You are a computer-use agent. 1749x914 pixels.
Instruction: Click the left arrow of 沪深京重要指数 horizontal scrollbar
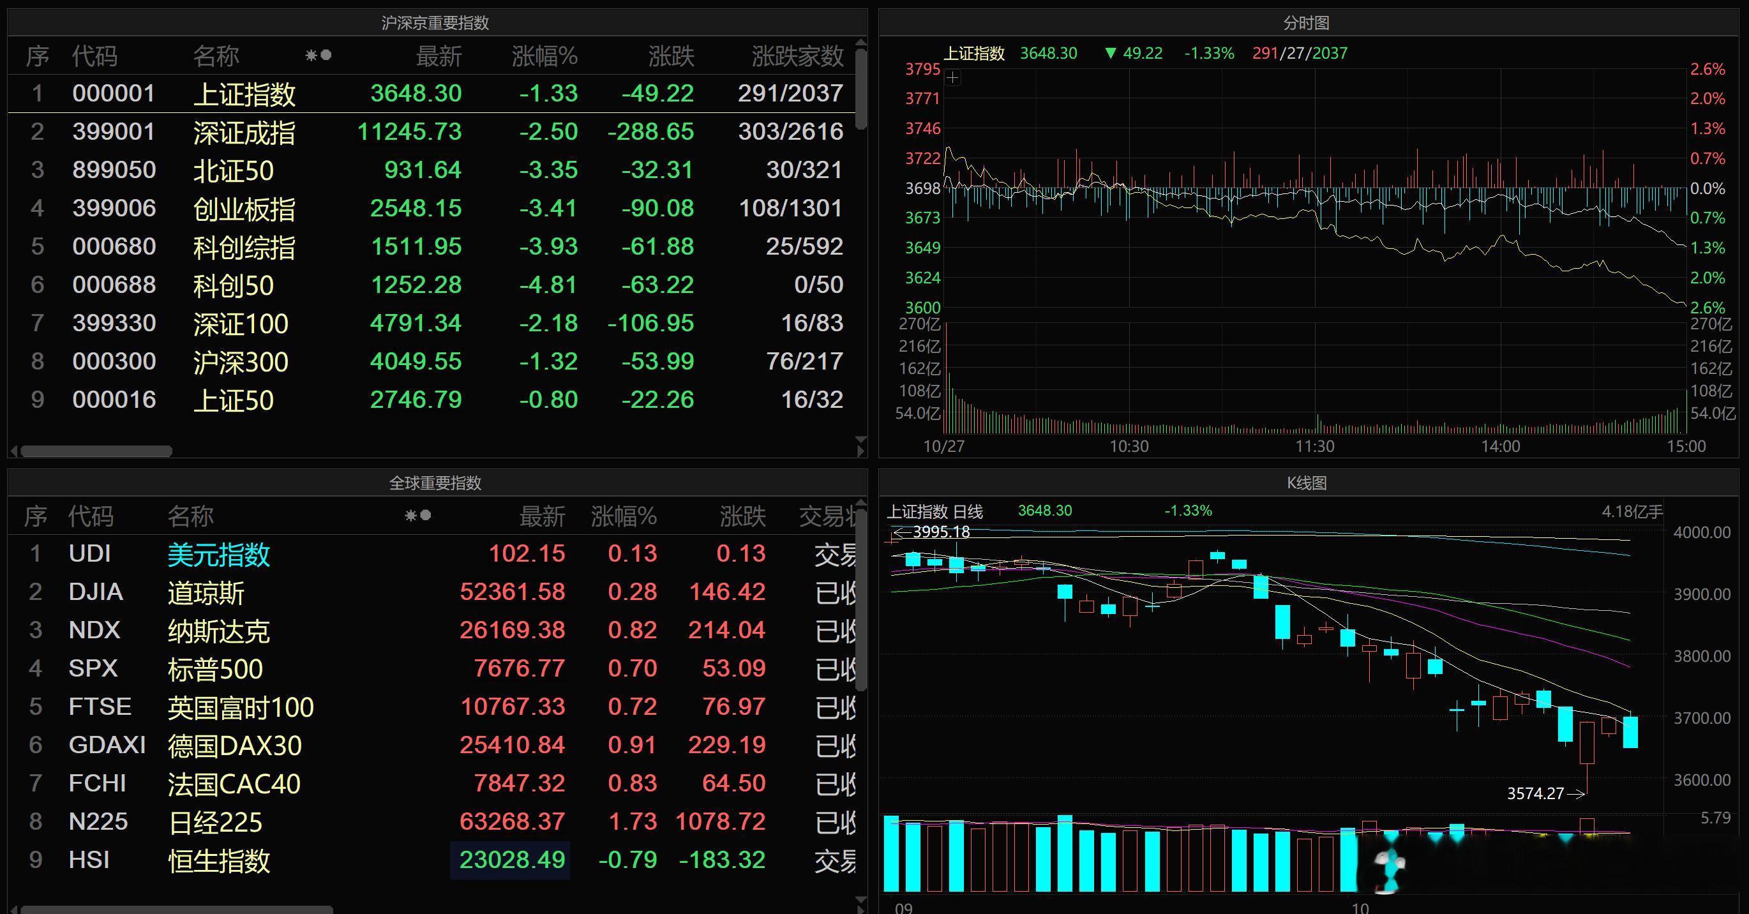[13, 451]
